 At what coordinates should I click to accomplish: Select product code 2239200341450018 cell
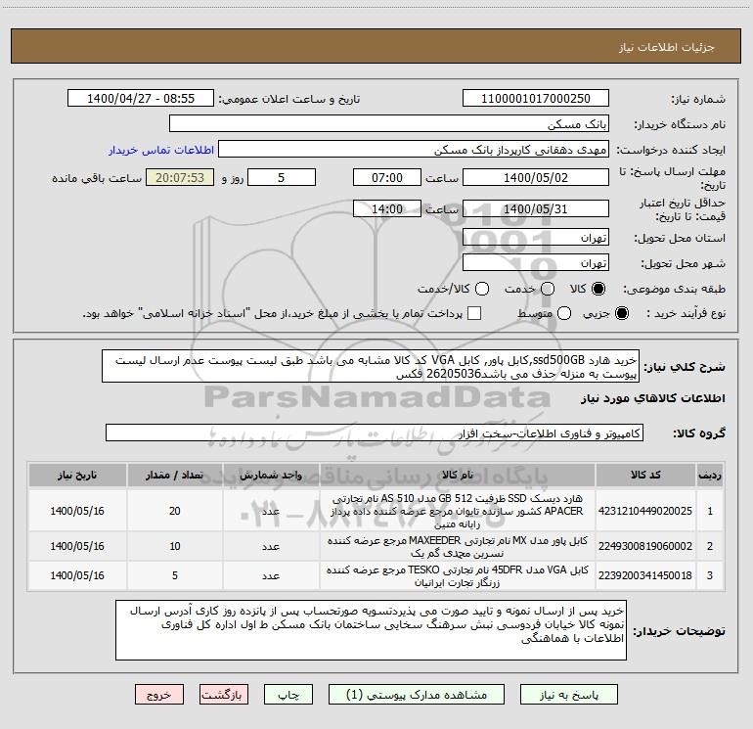click(645, 575)
